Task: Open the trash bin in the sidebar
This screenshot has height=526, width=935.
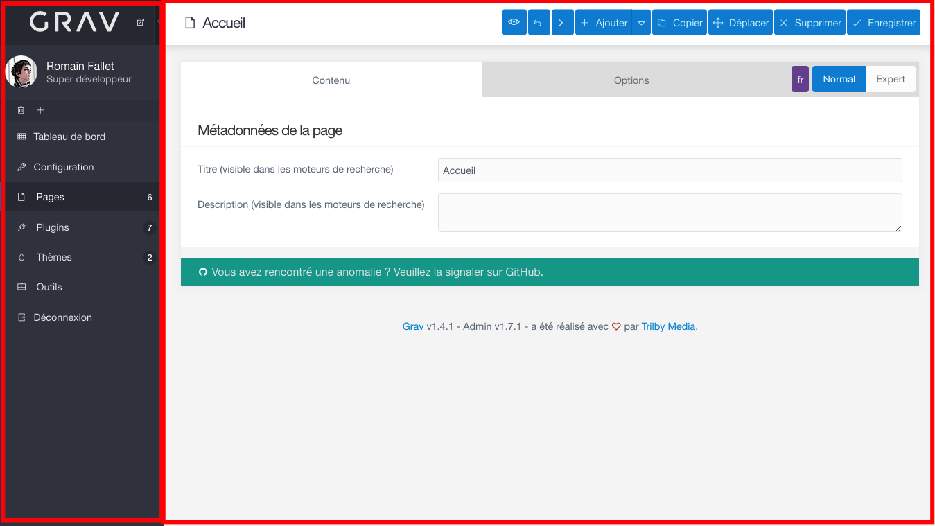Action: (x=21, y=109)
